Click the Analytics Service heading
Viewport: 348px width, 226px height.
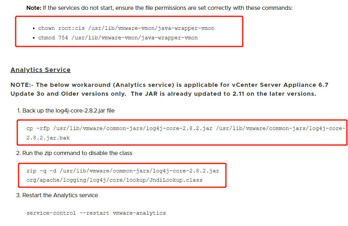point(41,70)
